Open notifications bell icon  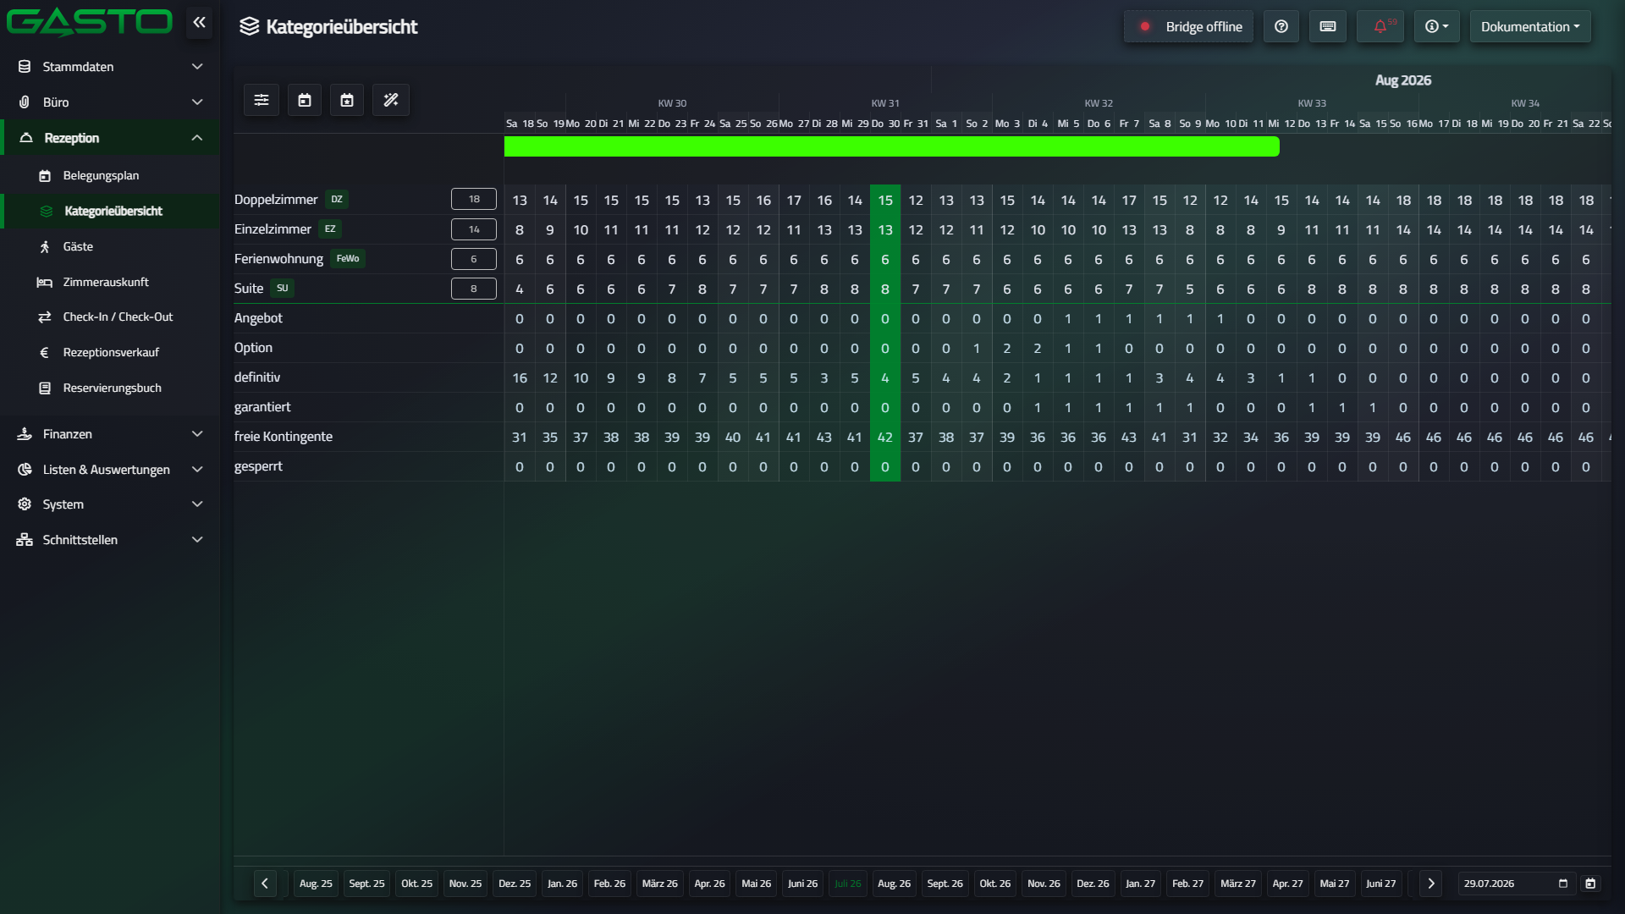[1380, 26]
